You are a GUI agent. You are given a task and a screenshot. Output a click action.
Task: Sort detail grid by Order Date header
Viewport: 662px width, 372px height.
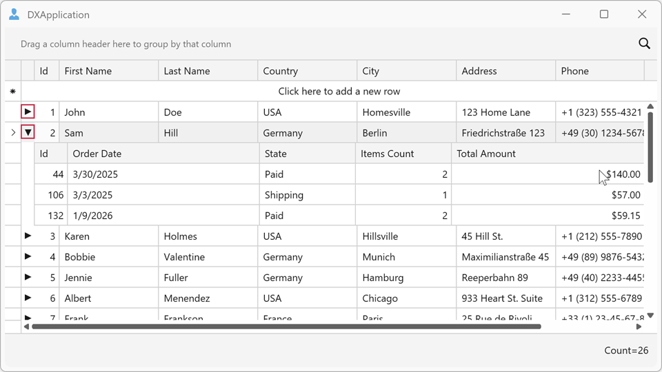click(x=163, y=154)
